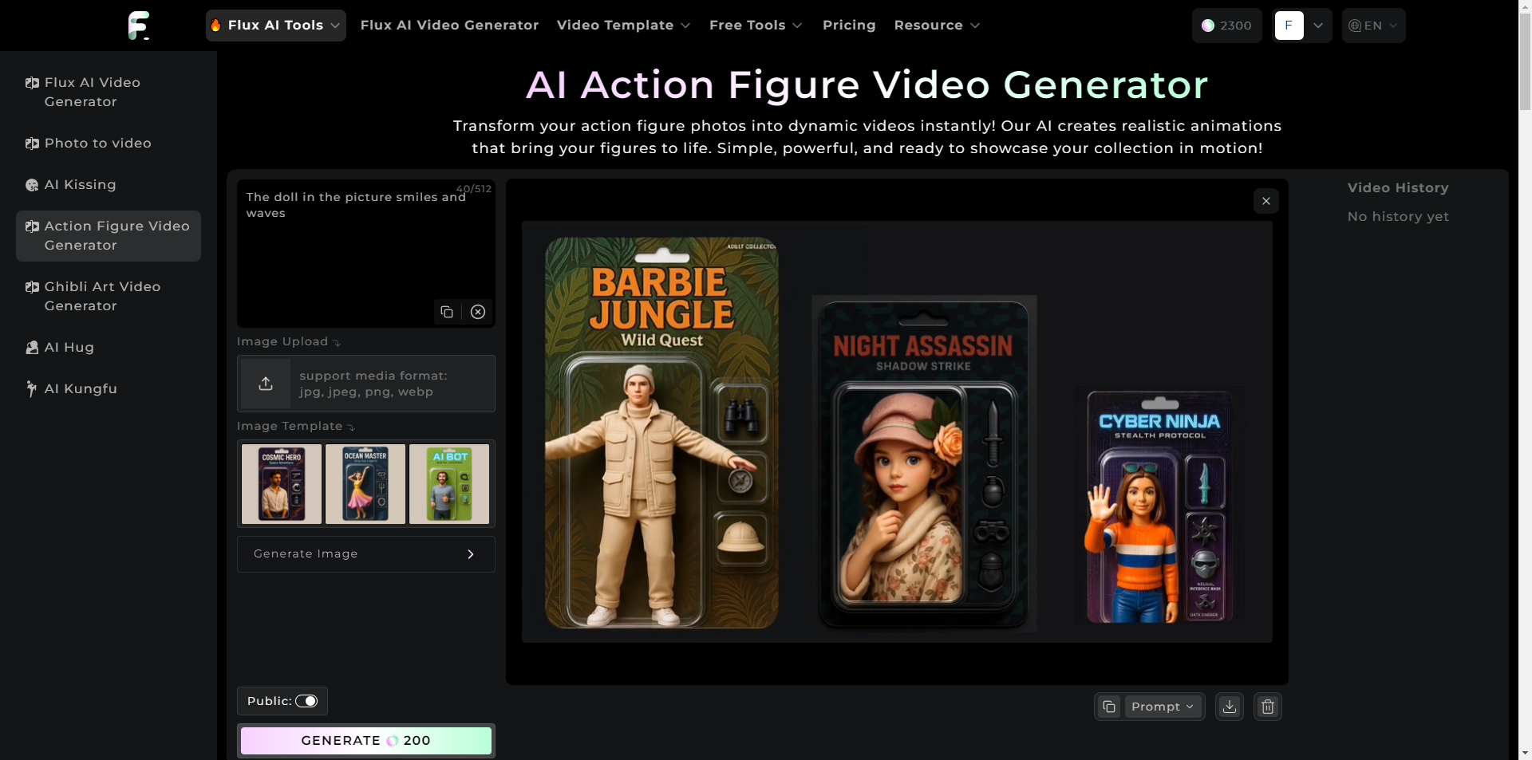The image size is (1532, 760).
Task: Clear the prompt with the X icon
Action: [477, 312]
